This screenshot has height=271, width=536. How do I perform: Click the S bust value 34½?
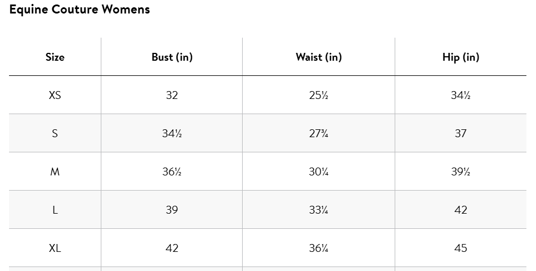click(172, 133)
